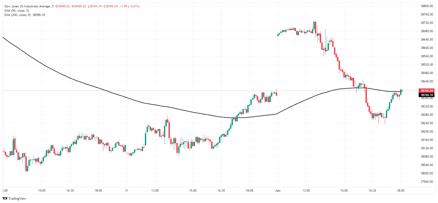Click the 37960.00 price axis label
Viewport: 438px width, 203px height.
point(427,182)
